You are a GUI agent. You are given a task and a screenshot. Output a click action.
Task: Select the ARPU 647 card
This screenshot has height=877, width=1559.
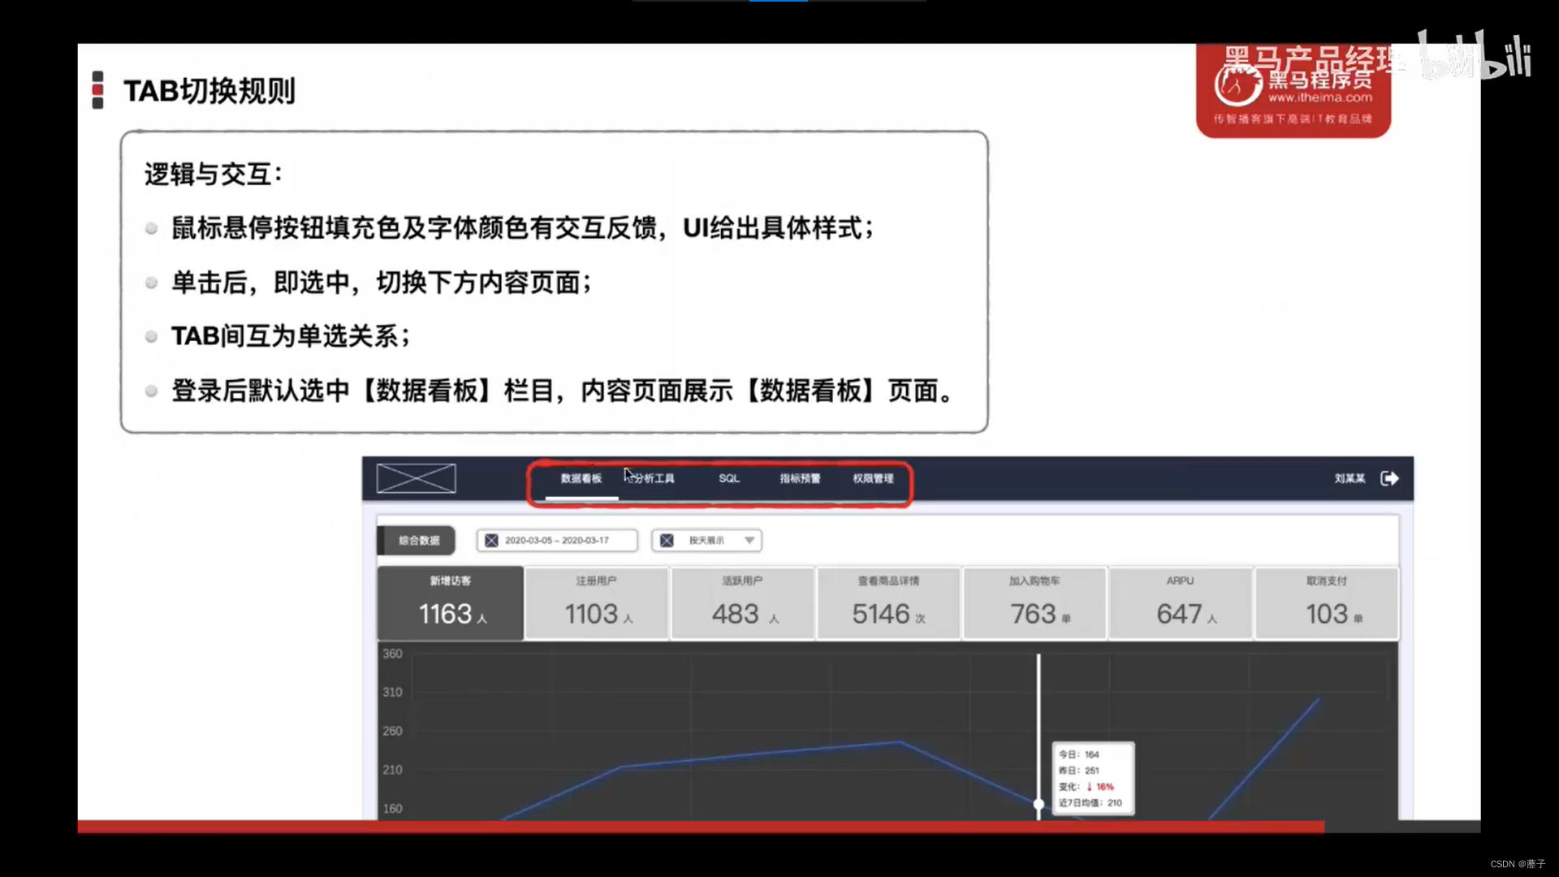coord(1181,603)
